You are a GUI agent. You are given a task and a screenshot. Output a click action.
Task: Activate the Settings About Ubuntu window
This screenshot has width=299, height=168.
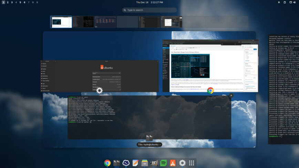pyautogui.click(x=99, y=76)
